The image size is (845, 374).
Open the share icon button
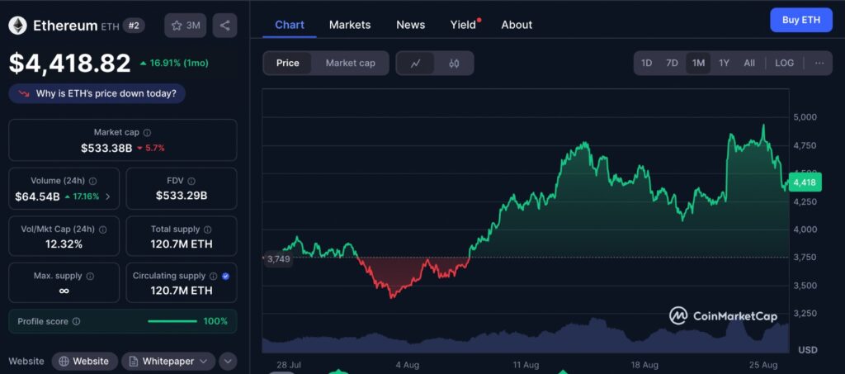(x=224, y=26)
